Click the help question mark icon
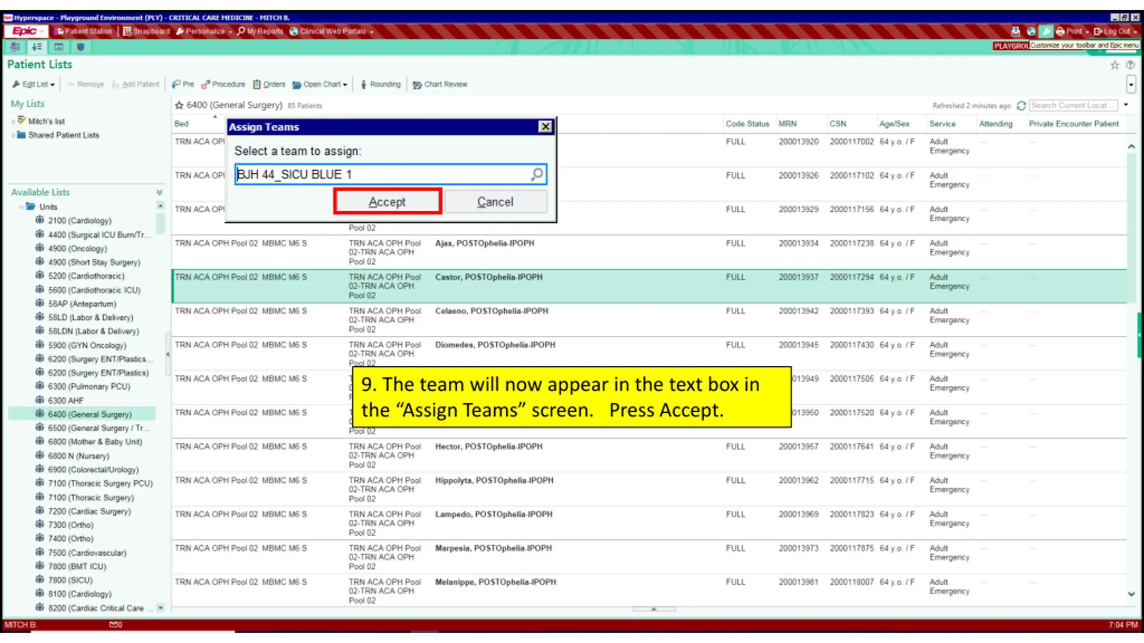 (x=1130, y=65)
